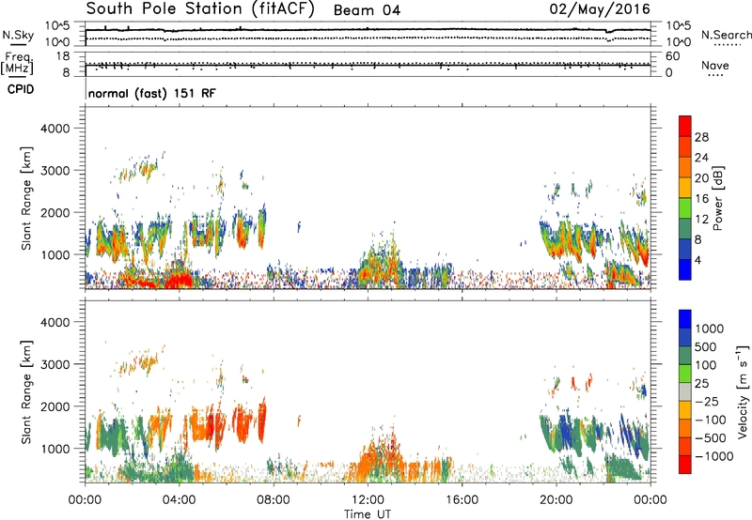This screenshot has height=520, width=752.
Task: Click the "South Pole Station (fitACF)" title
Action: [x=200, y=8]
